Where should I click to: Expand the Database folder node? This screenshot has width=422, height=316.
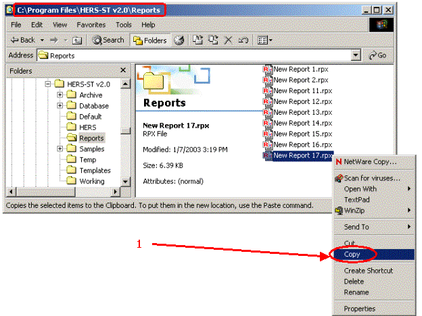coord(60,105)
